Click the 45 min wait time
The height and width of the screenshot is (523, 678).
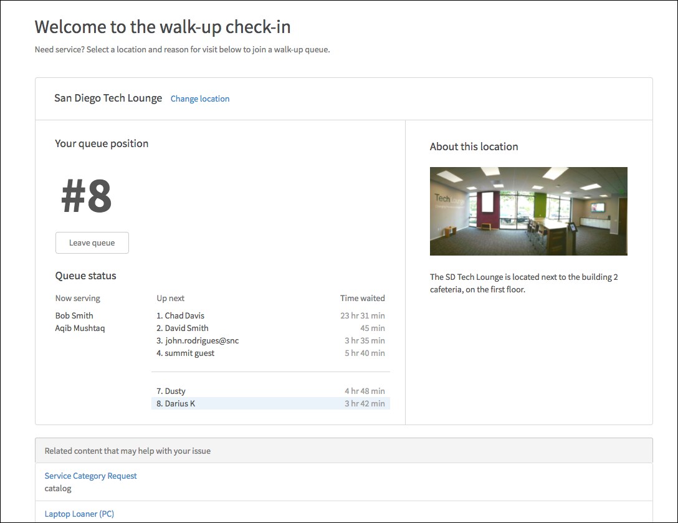click(372, 329)
